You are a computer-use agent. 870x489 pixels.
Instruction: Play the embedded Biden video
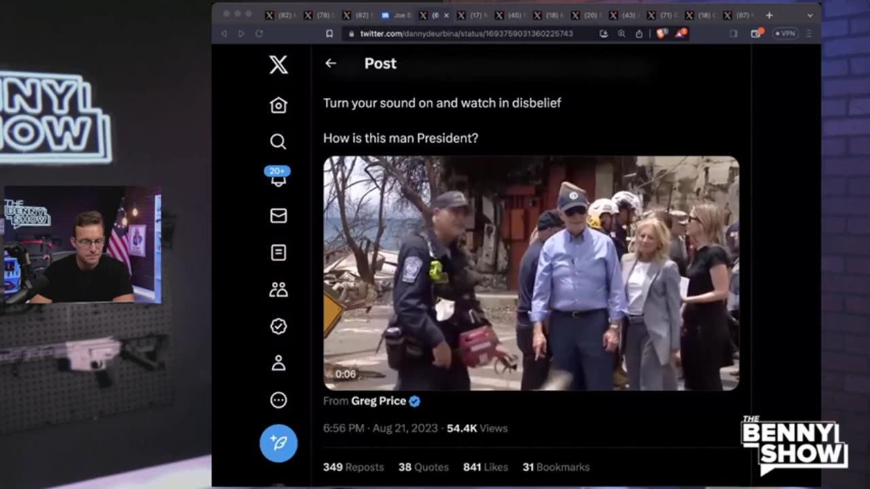pos(531,273)
